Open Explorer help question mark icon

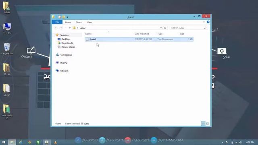[x=208, y=22]
